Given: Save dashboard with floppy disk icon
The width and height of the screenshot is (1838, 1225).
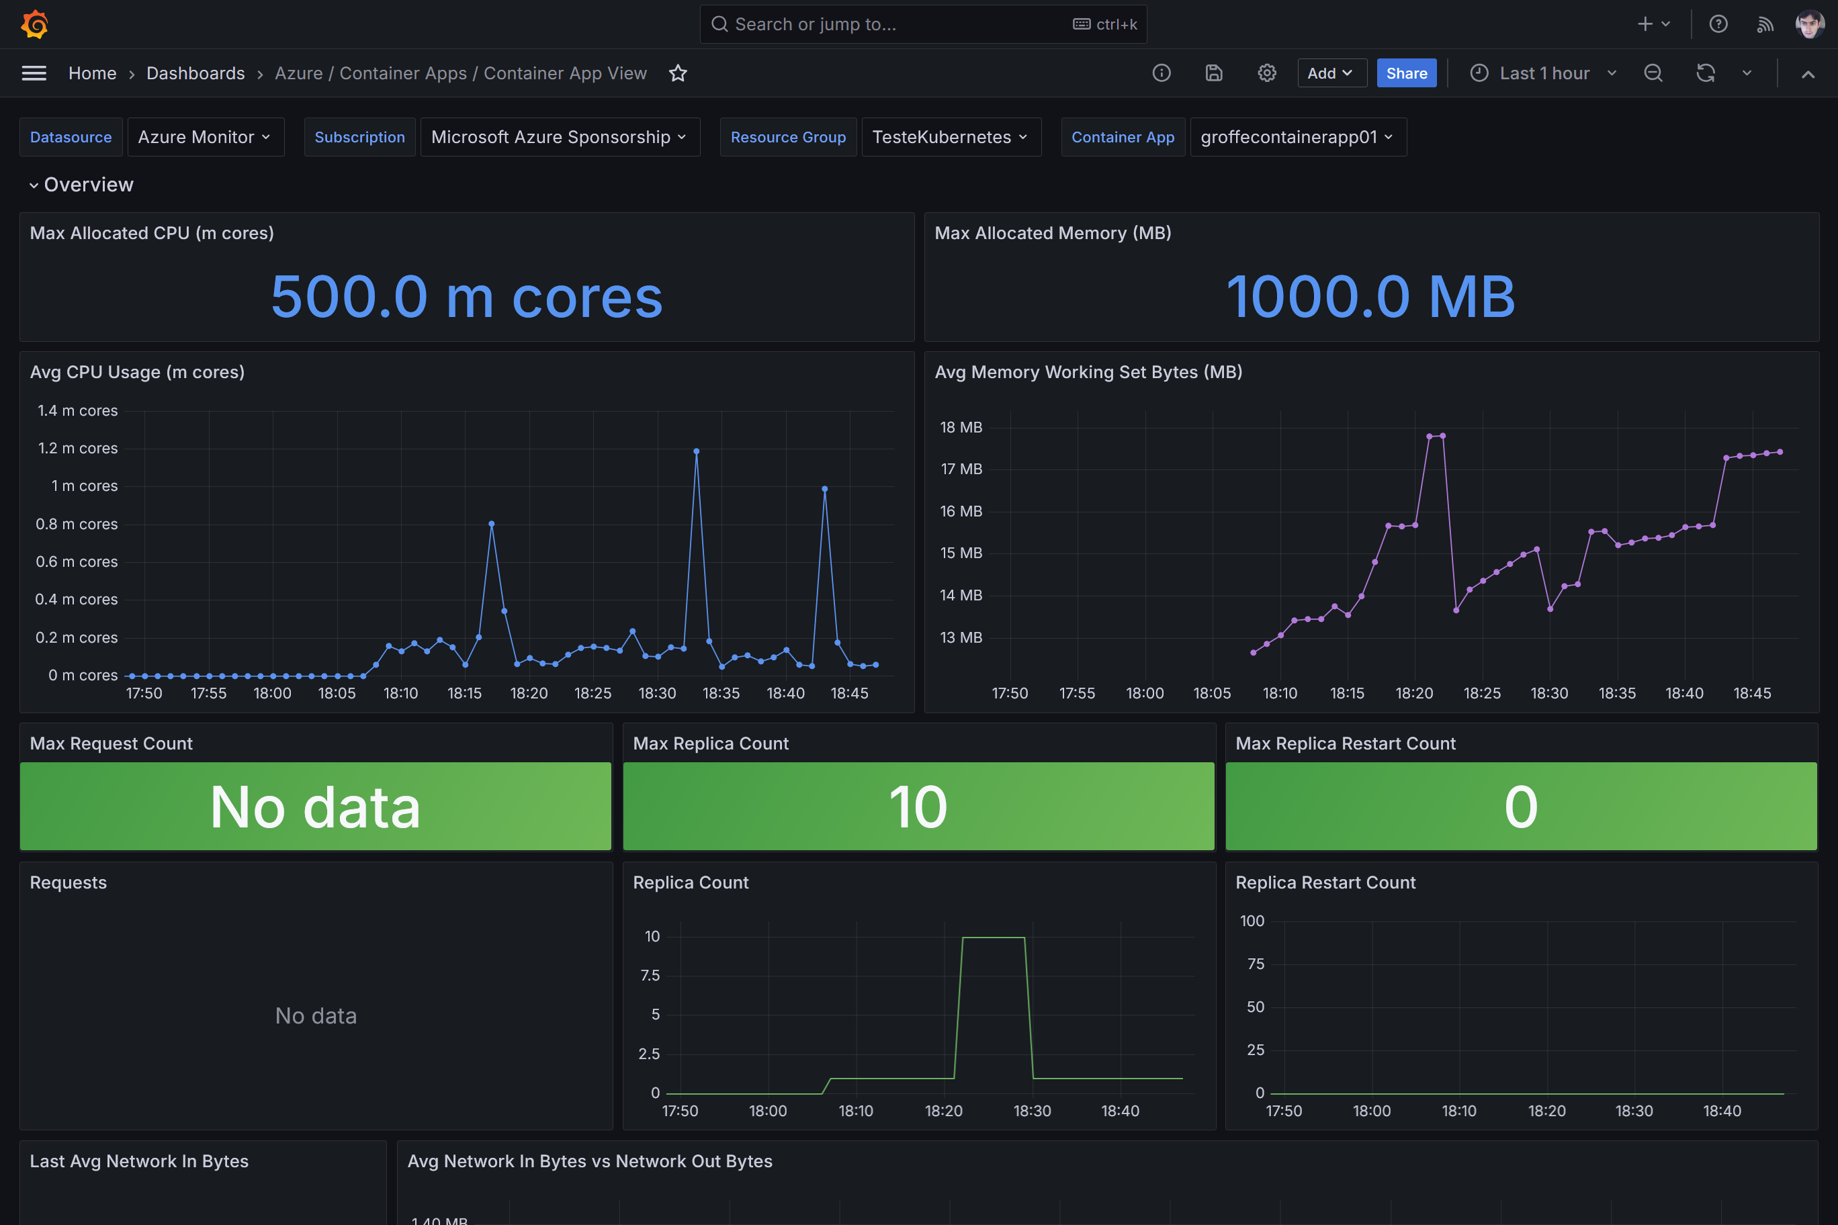Looking at the screenshot, I should (x=1214, y=73).
